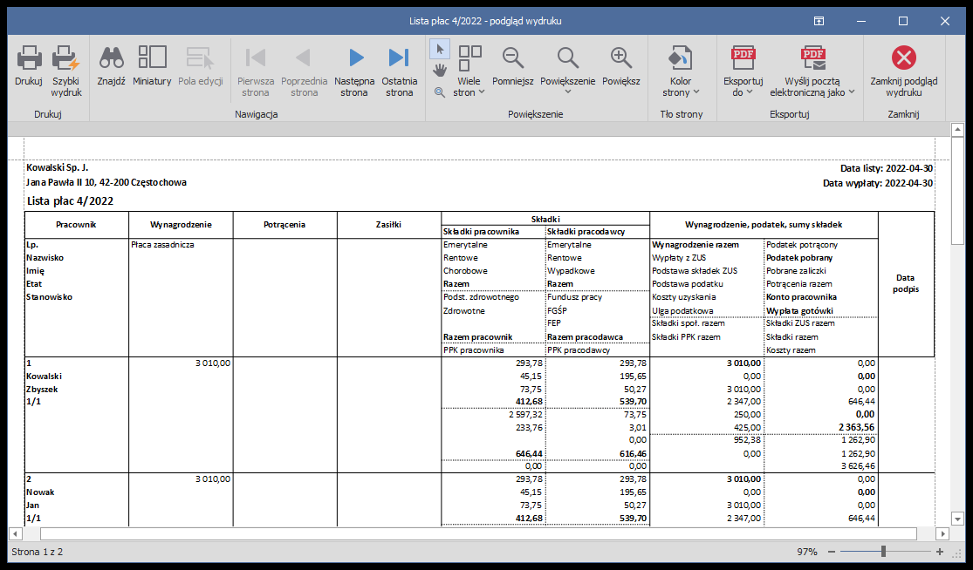Click the zoom slider handle in the status bar
The height and width of the screenshot is (570, 973).
883,552
